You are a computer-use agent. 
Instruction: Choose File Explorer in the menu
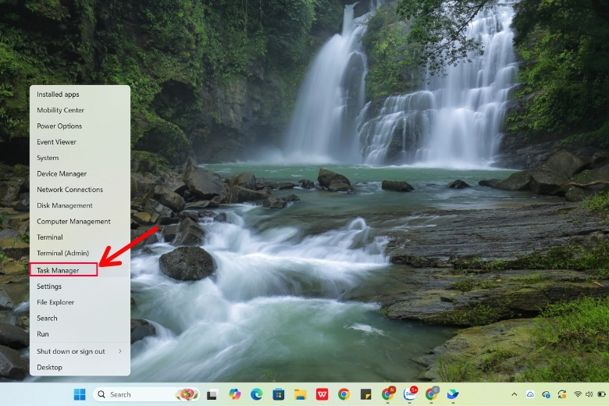tap(80, 302)
